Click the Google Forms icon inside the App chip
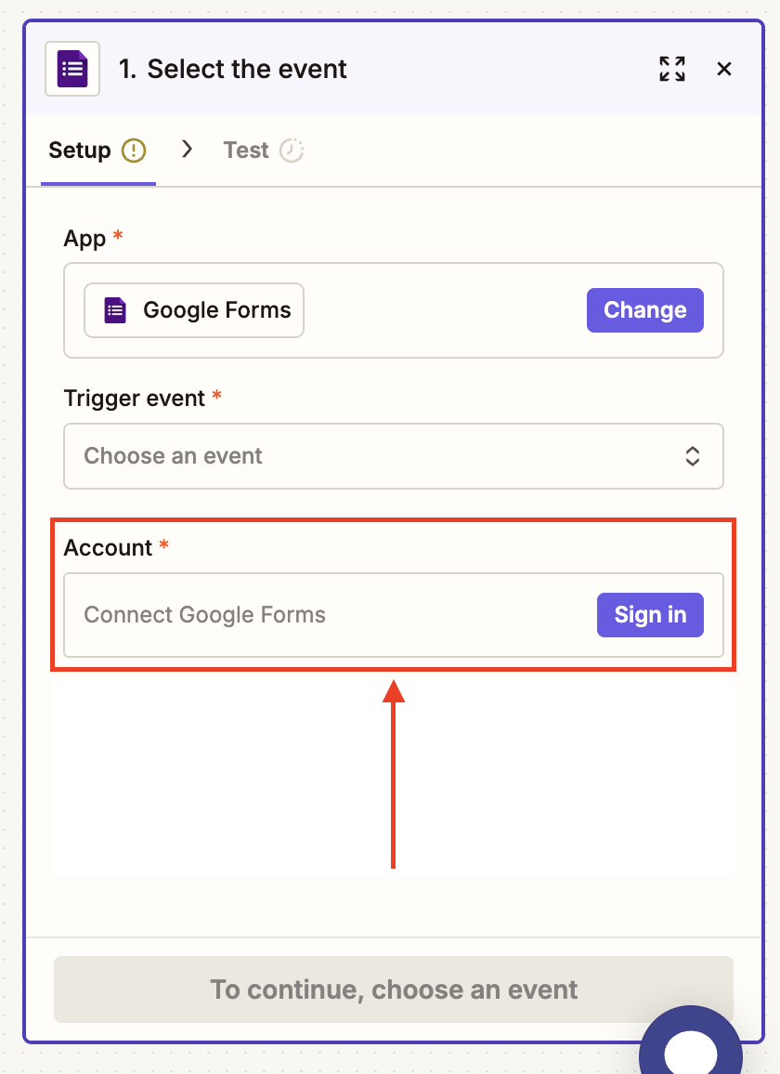Screen dimensions: 780x1074 (x=115, y=310)
